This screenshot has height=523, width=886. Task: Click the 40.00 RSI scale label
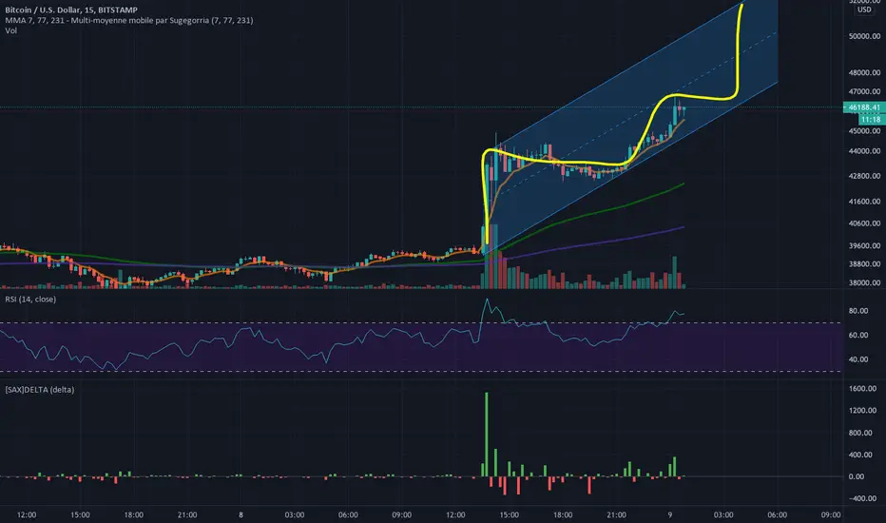pos(858,359)
